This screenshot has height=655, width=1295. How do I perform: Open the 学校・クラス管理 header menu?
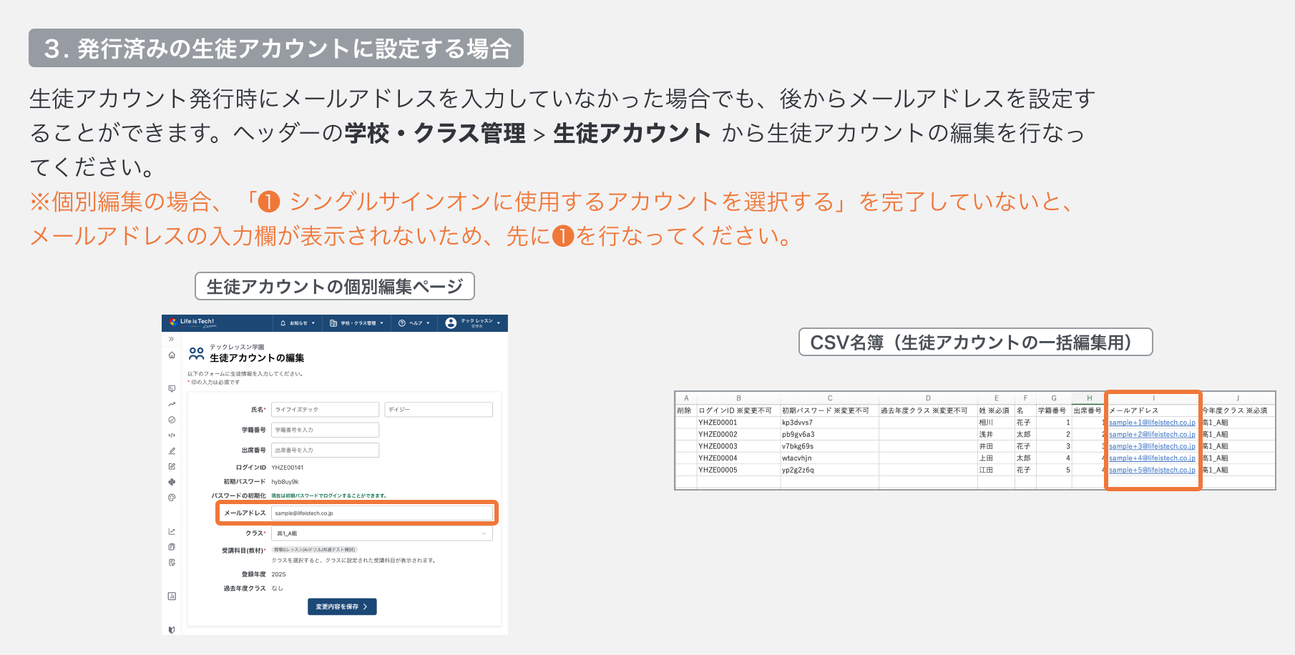click(356, 323)
